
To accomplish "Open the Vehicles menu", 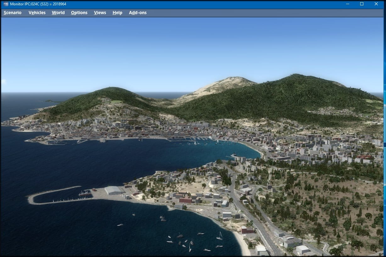I will (37, 13).
